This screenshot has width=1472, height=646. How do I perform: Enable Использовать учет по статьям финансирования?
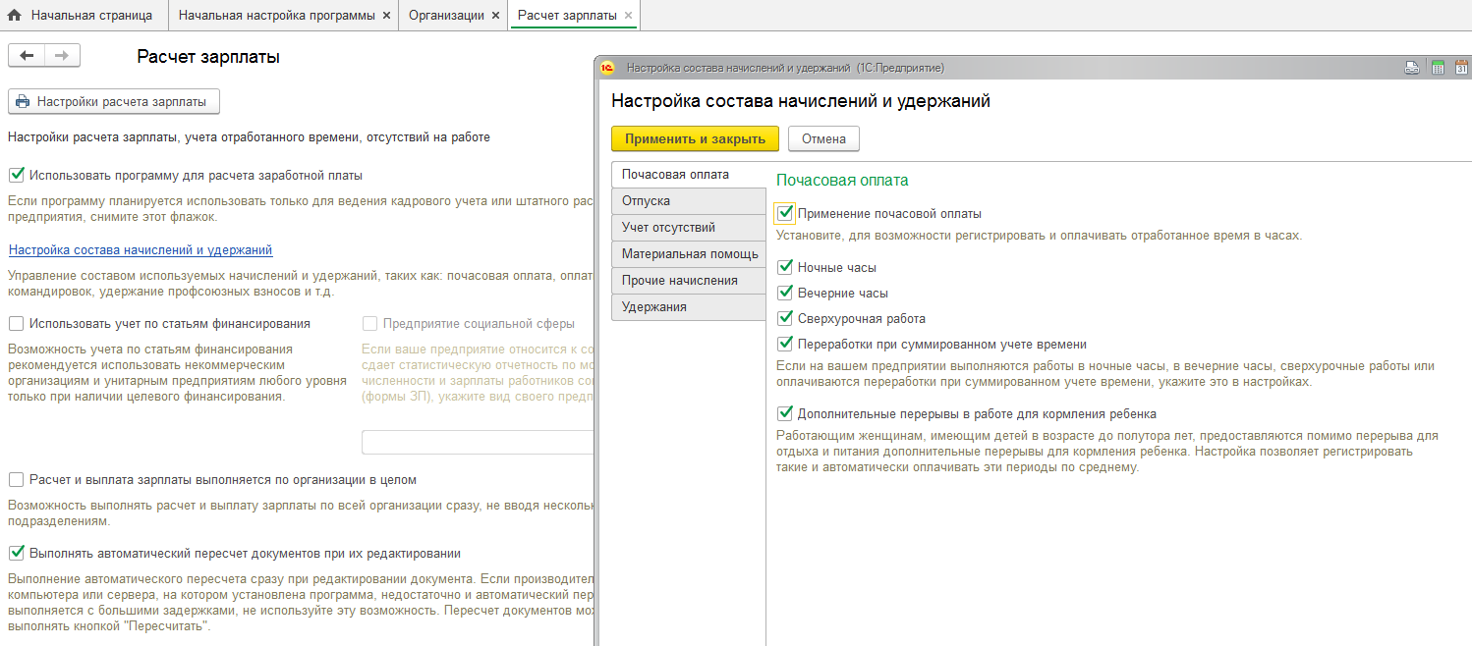[x=16, y=323]
